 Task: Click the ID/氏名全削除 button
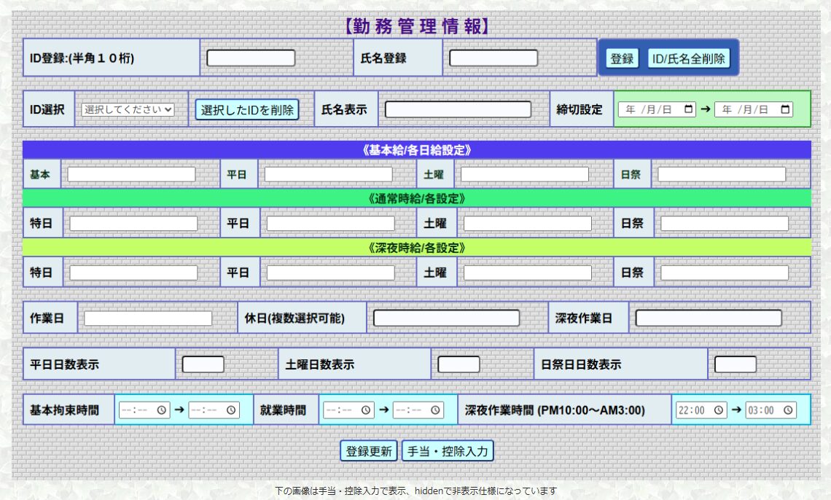(x=688, y=59)
